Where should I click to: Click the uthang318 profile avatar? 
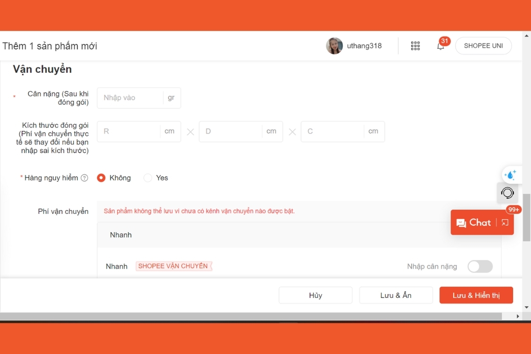point(334,46)
